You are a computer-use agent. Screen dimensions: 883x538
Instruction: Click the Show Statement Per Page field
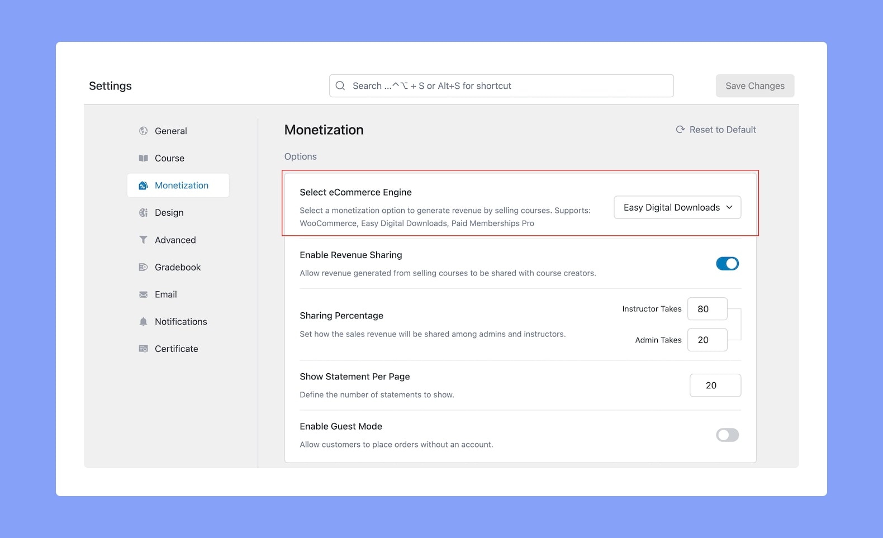715,385
